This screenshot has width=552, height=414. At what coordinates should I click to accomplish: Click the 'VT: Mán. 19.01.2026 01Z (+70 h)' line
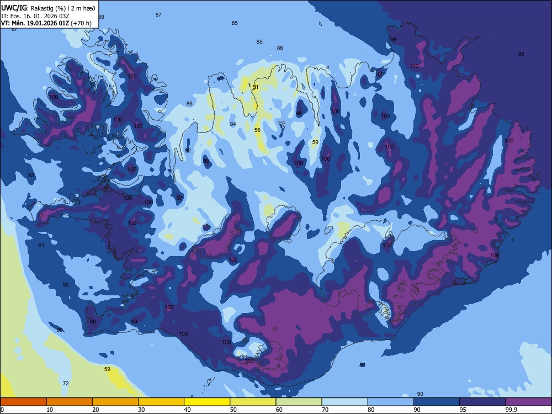coord(46,23)
